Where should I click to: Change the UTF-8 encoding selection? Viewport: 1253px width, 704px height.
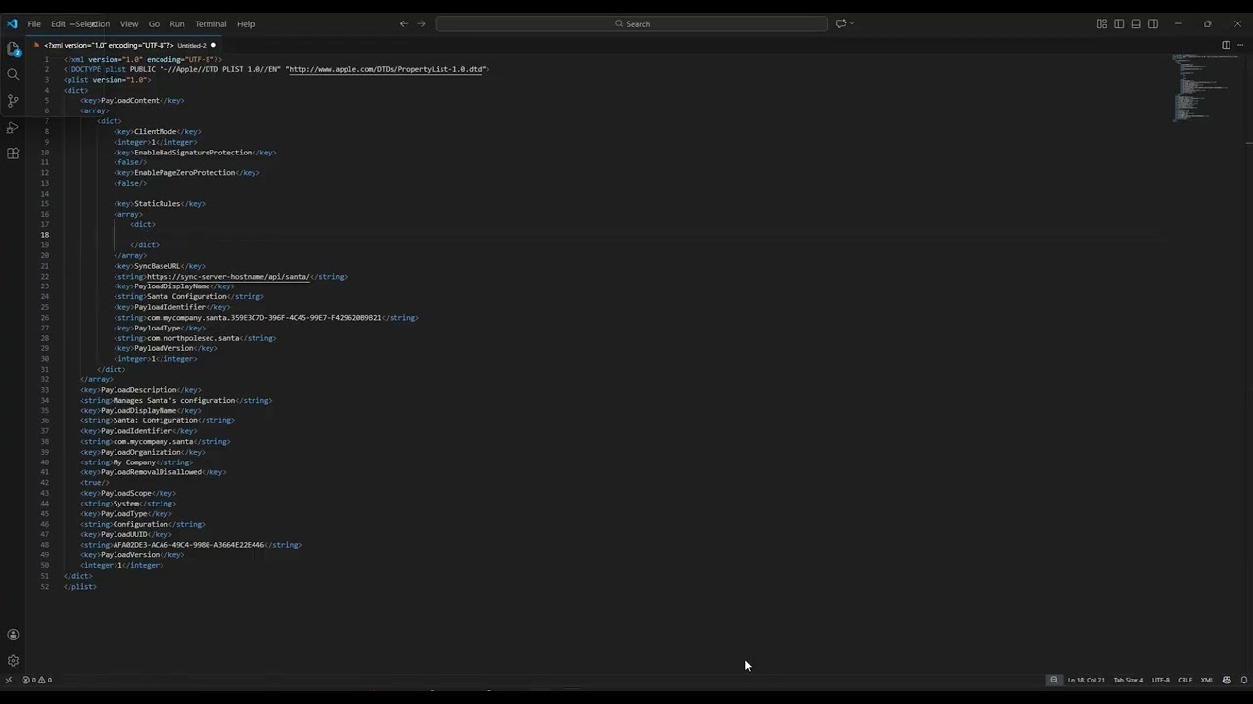click(1160, 680)
